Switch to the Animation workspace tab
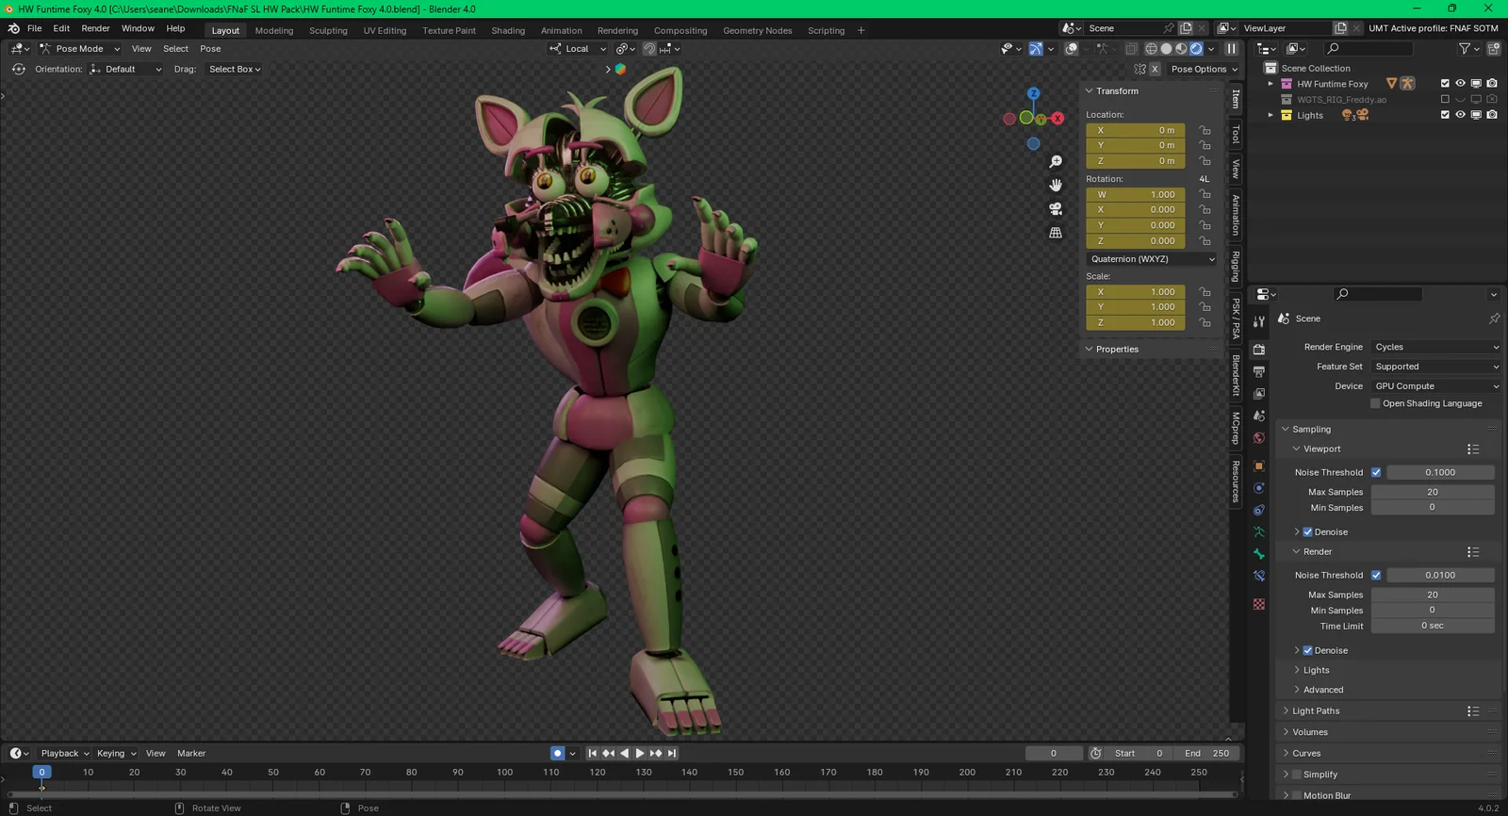This screenshot has height=816, width=1508. coord(562,30)
